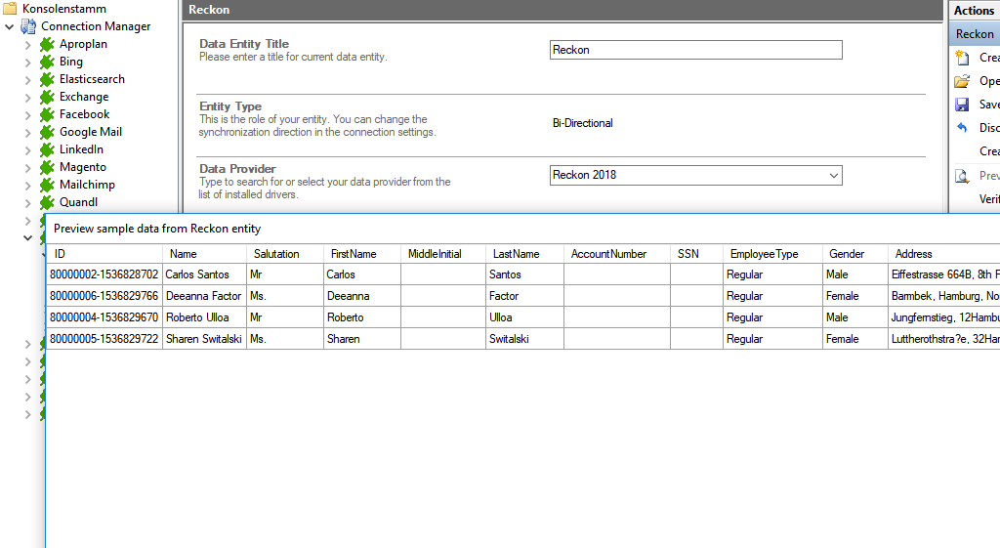Click the Data Entity Title input field
The width and height of the screenshot is (1000, 548).
[695, 50]
